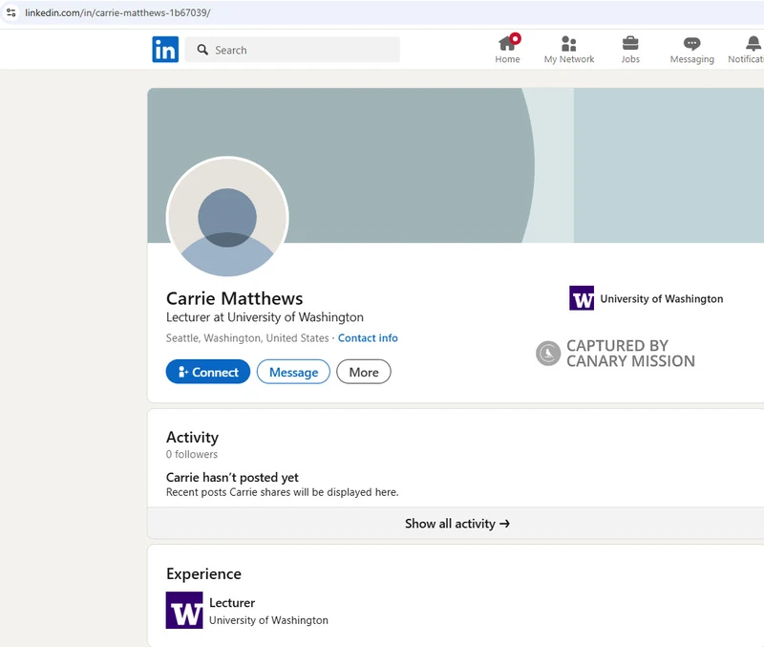764x647 pixels.
Task: Click the Carrie Matthews profile name
Action: tap(234, 298)
